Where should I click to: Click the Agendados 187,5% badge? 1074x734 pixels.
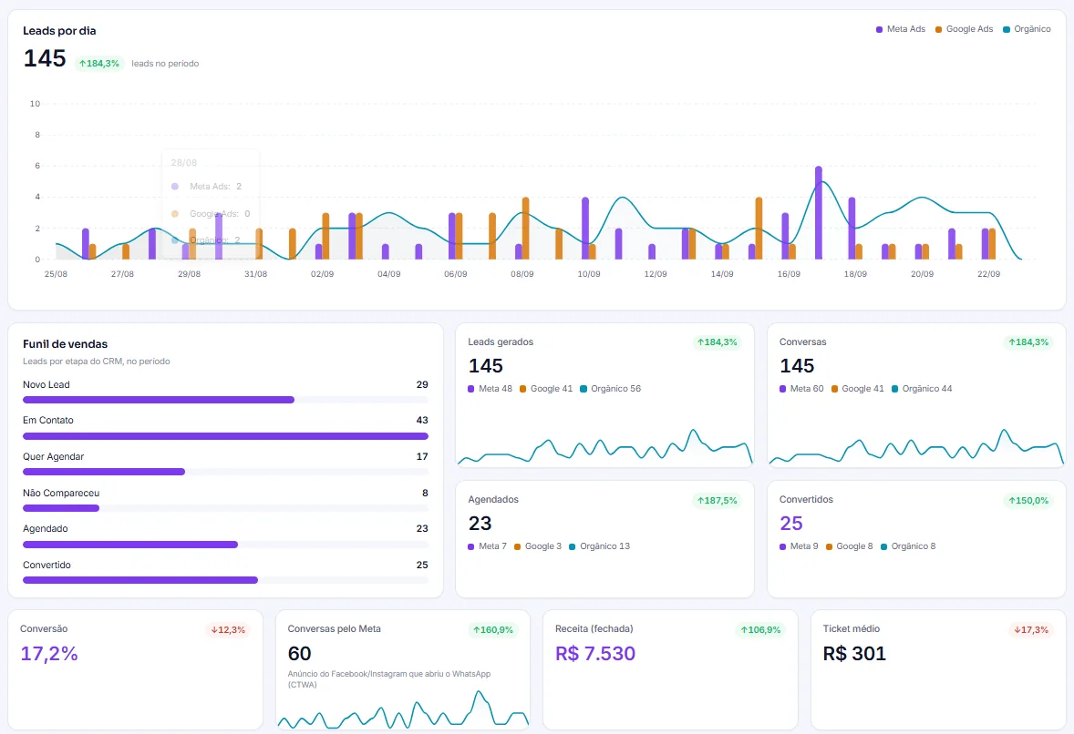[718, 501]
